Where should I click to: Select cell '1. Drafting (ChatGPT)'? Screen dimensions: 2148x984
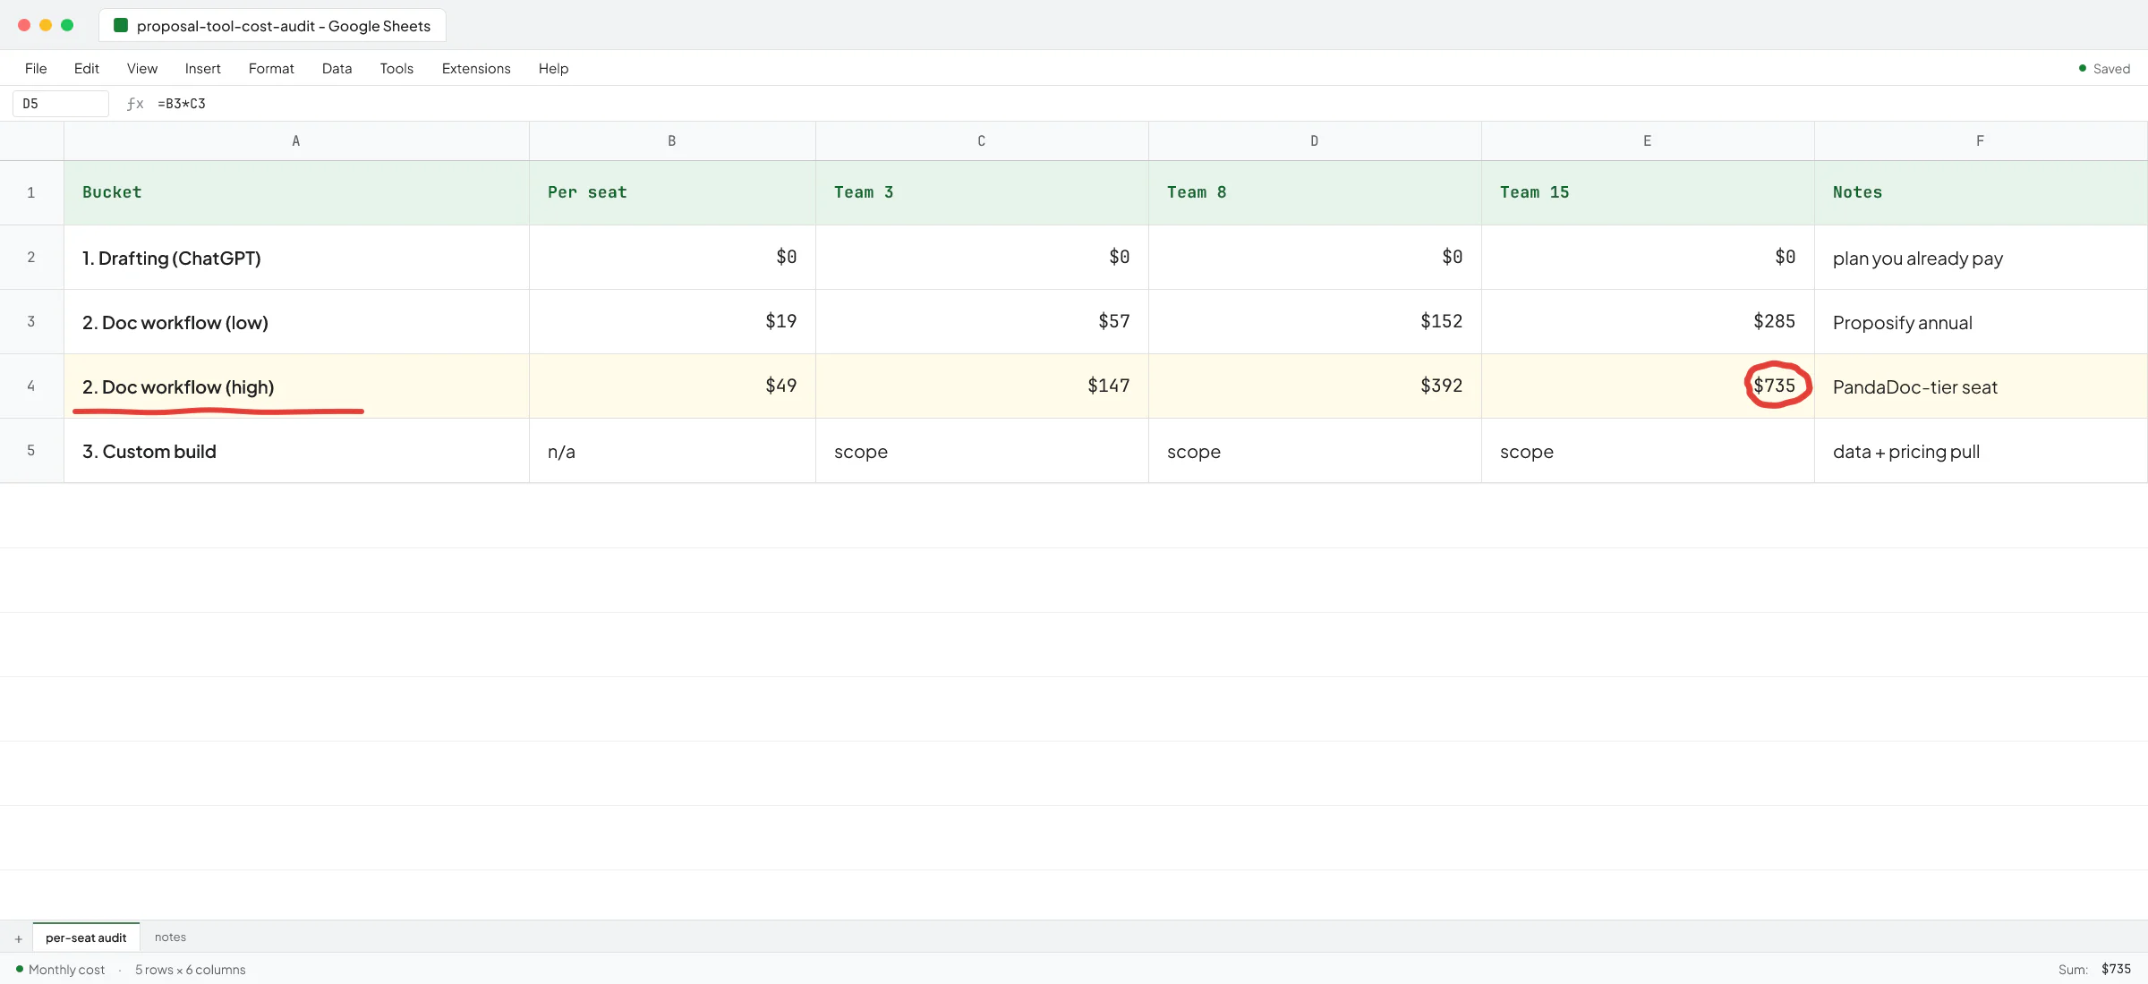296,257
